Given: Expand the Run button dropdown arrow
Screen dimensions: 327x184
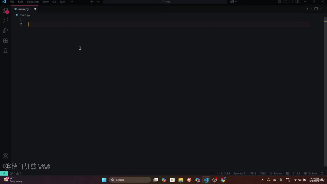Looking at the screenshot, I should click(311, 9).
